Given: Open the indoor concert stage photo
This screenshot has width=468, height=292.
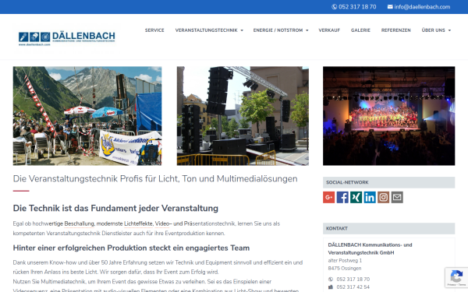Looking at the screenshot, I should (389, 116).
